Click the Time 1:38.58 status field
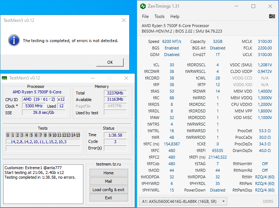Image resolution: width=279 pixels, height=208 pixels. (x=115, y=135)
